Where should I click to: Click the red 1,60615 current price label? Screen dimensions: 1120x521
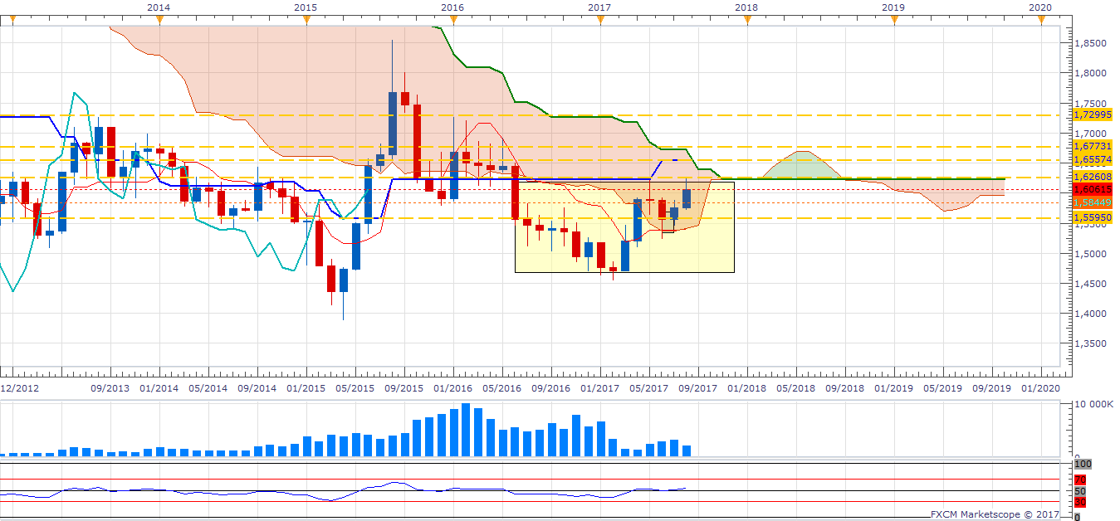[x=1092, y=189]
